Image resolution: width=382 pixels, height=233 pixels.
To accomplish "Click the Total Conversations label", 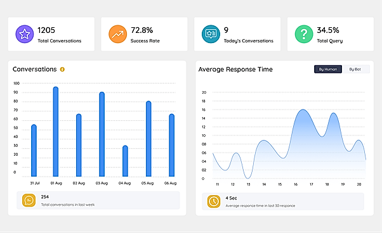I will point(60,41).
